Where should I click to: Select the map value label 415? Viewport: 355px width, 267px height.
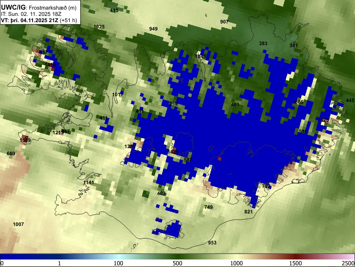(x=114, y=10)
